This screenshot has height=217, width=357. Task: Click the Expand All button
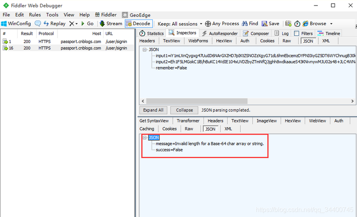tap(153, 110)
